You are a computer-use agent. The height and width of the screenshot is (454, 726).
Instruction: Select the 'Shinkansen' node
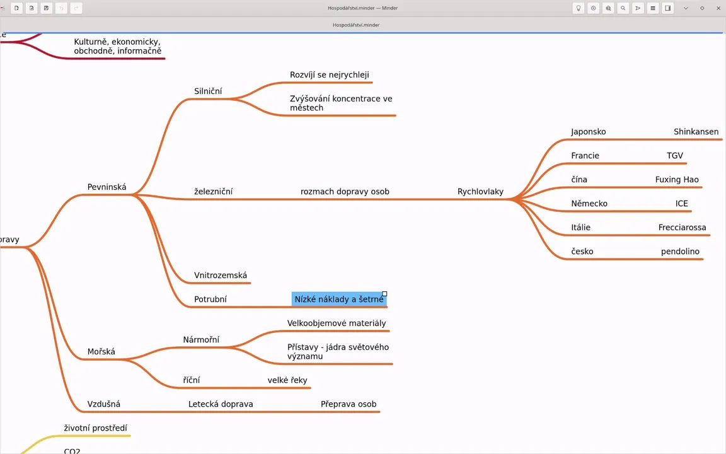tap(696, 132)
